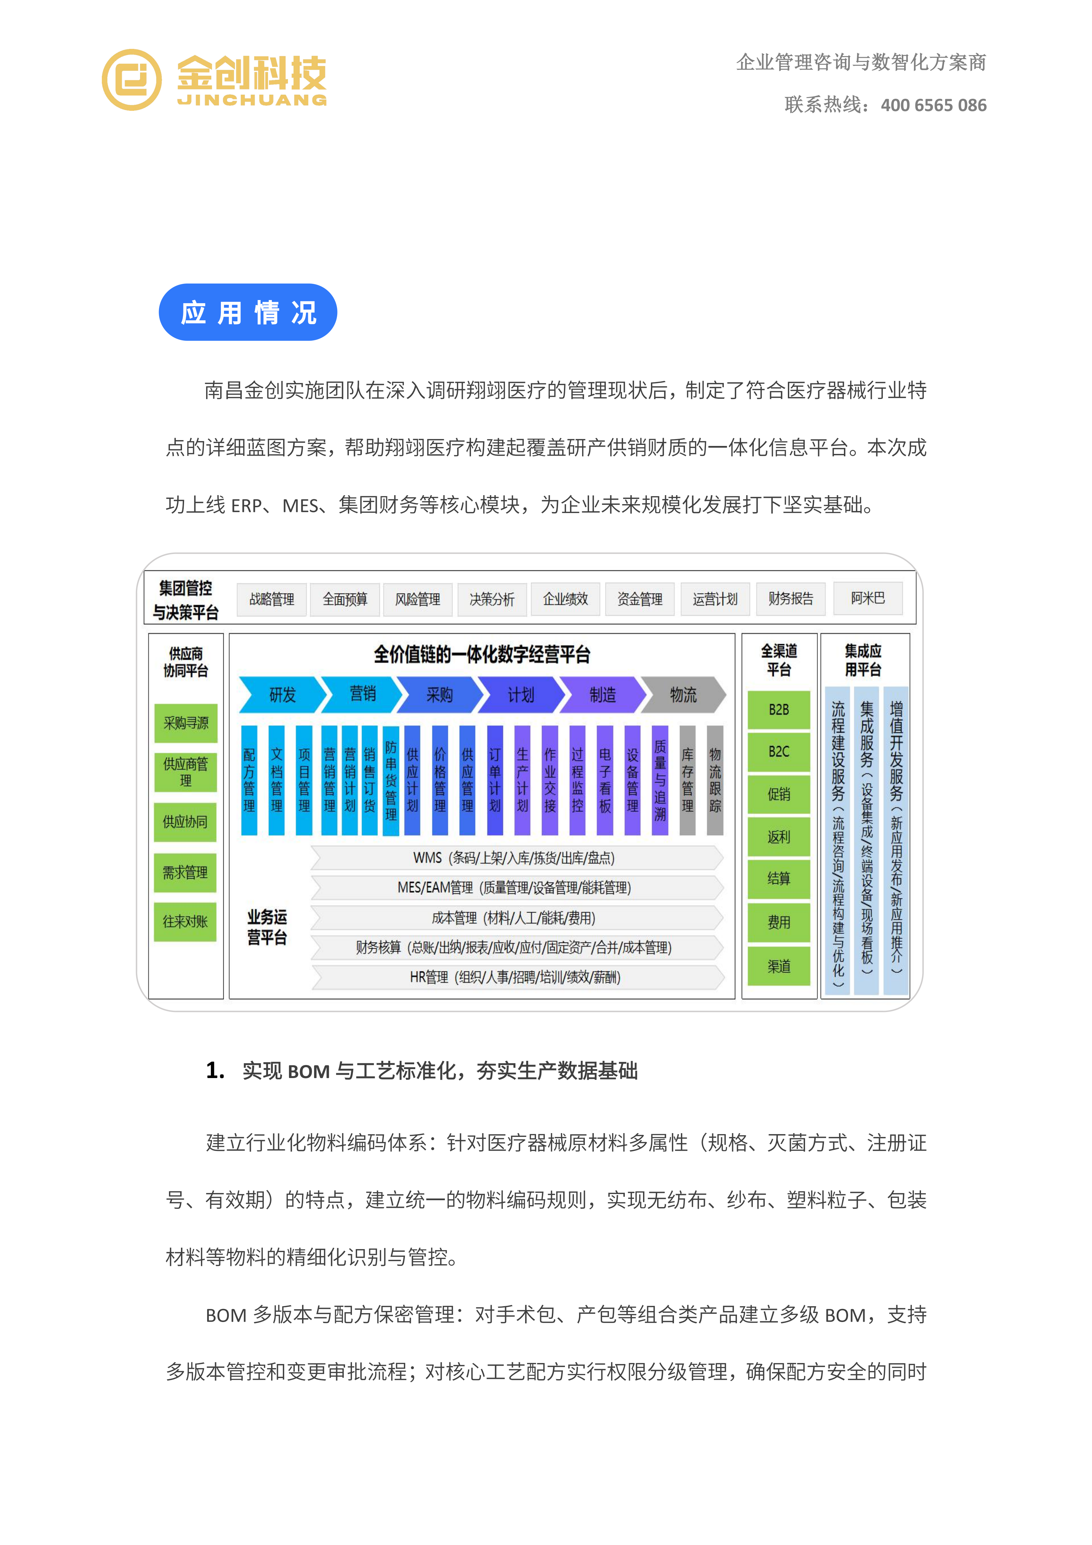Select the green 返利 block
1092x1545 pixels.
tap(779, 837)
